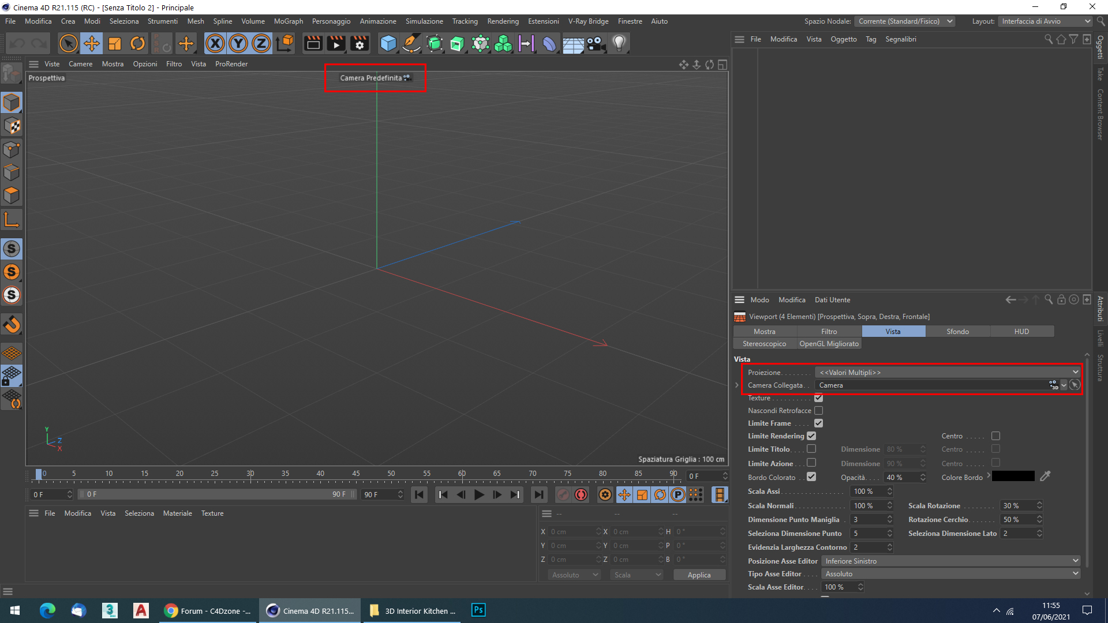This screenshot has height=623, width=1108.
Task: Open the Scala dropdown in coordinates
Action: pos(637,575)
